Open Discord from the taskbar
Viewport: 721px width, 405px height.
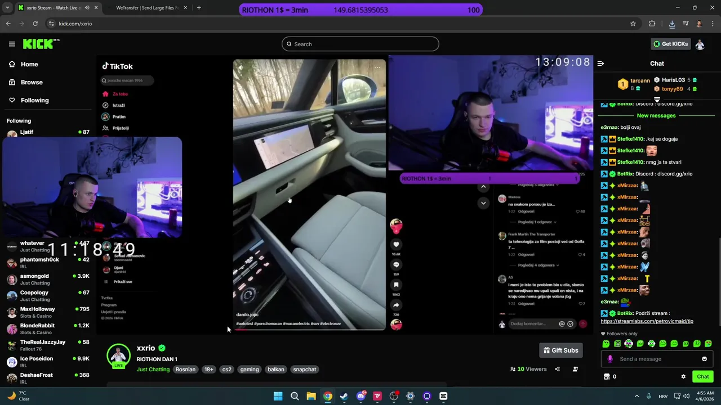tap(361, 396)
